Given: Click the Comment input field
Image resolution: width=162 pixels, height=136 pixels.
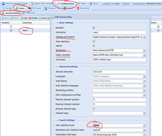Looking at the screenshot, I should [x=119, y=60].
